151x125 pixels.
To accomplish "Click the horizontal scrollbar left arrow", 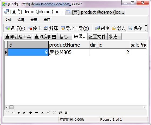I will tap(7, 107).
